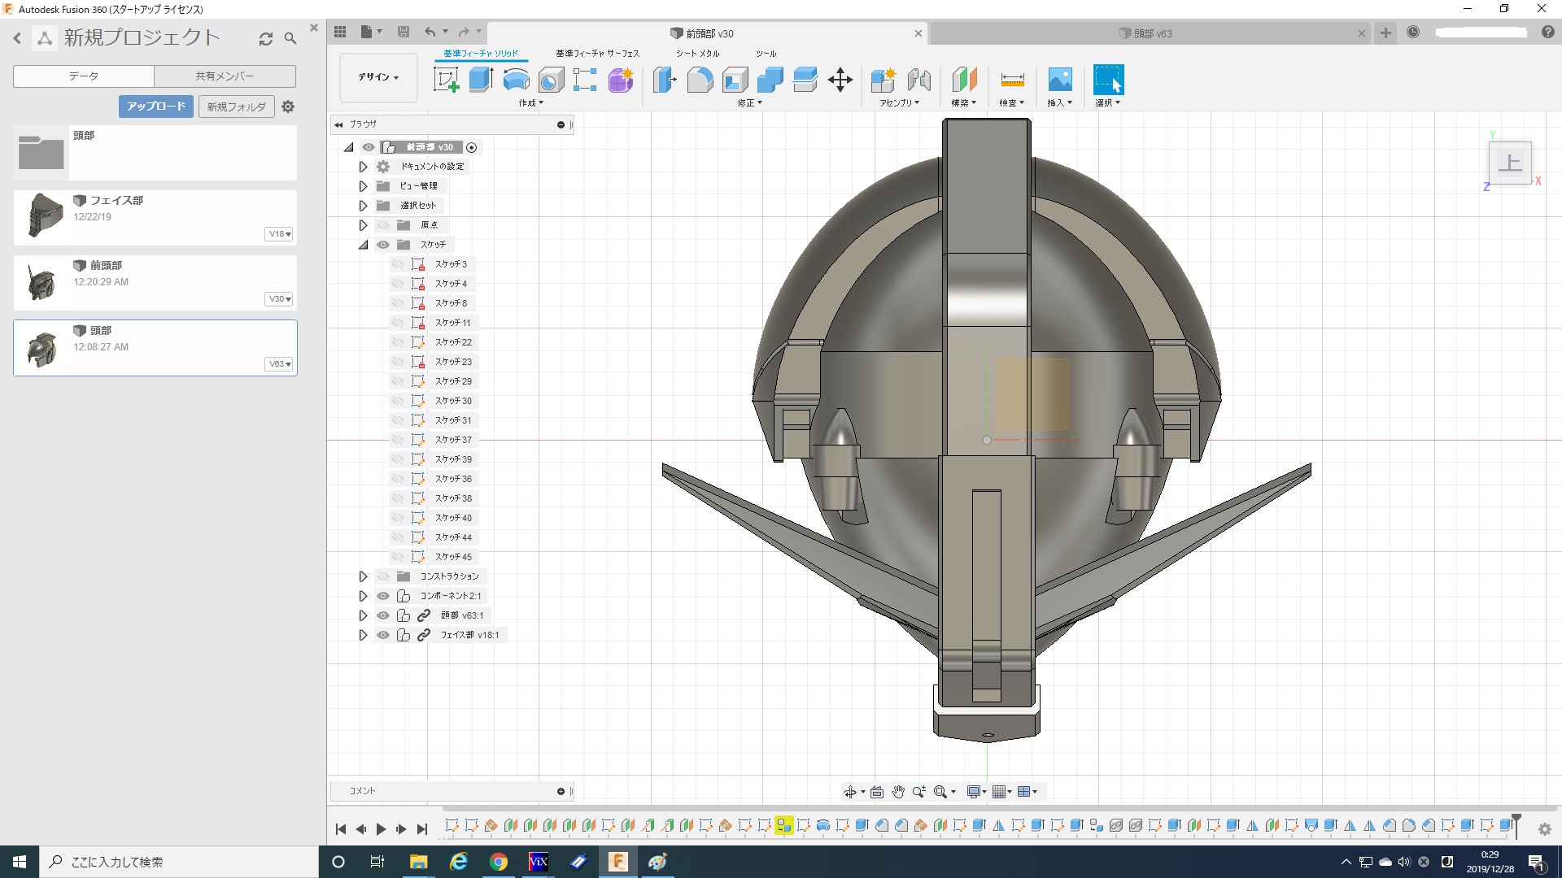1562x878 pixels.
Task: Open the data panel grid icon
Action: pos(340,33)
